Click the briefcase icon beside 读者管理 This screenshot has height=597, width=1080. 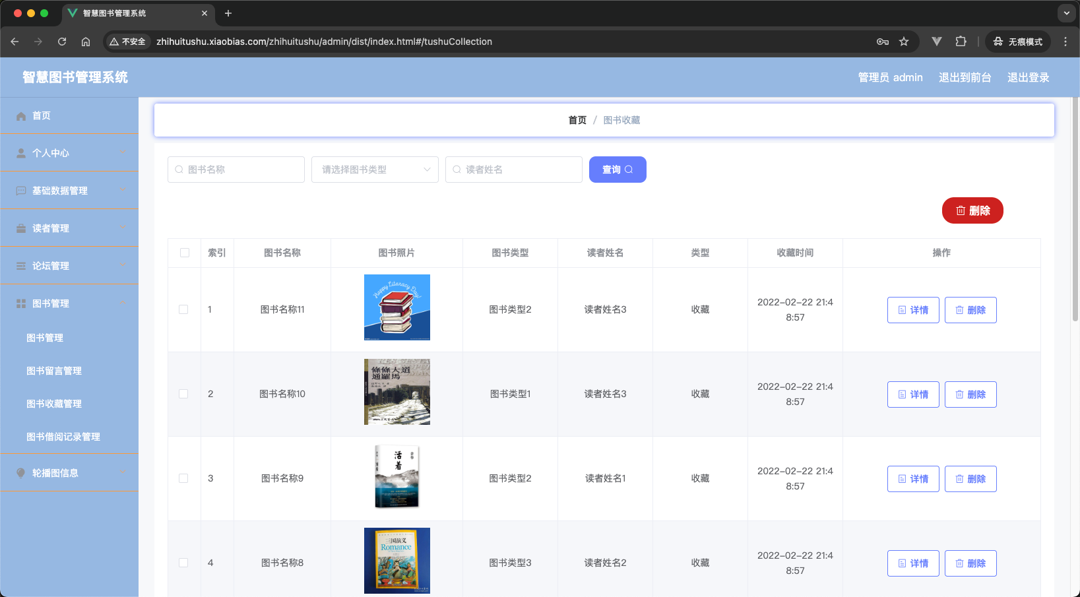pos(21,228)
